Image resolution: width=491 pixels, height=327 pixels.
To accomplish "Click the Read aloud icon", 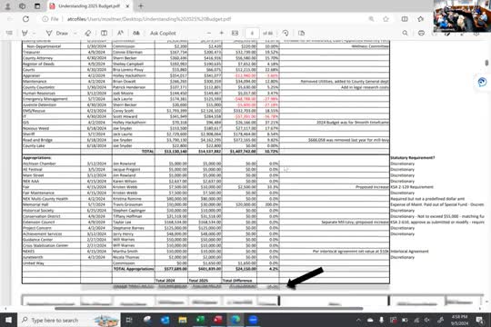I will [x=120, y=34].
